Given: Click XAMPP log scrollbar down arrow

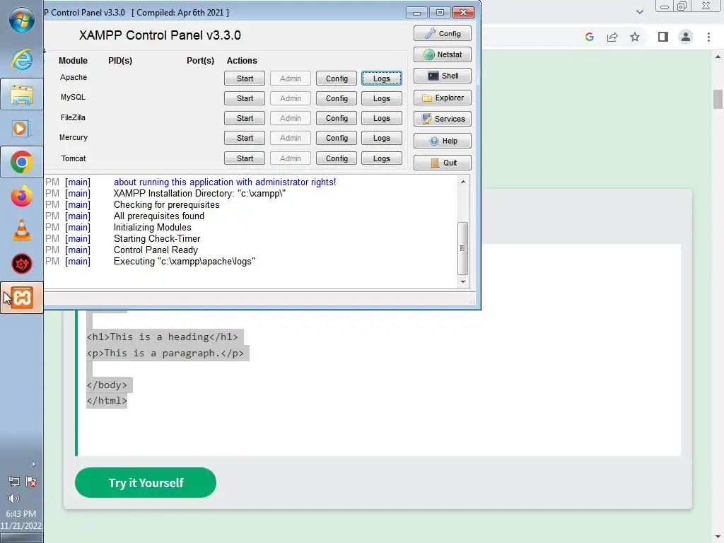Looking at the screenshot, I should [463, 281].
